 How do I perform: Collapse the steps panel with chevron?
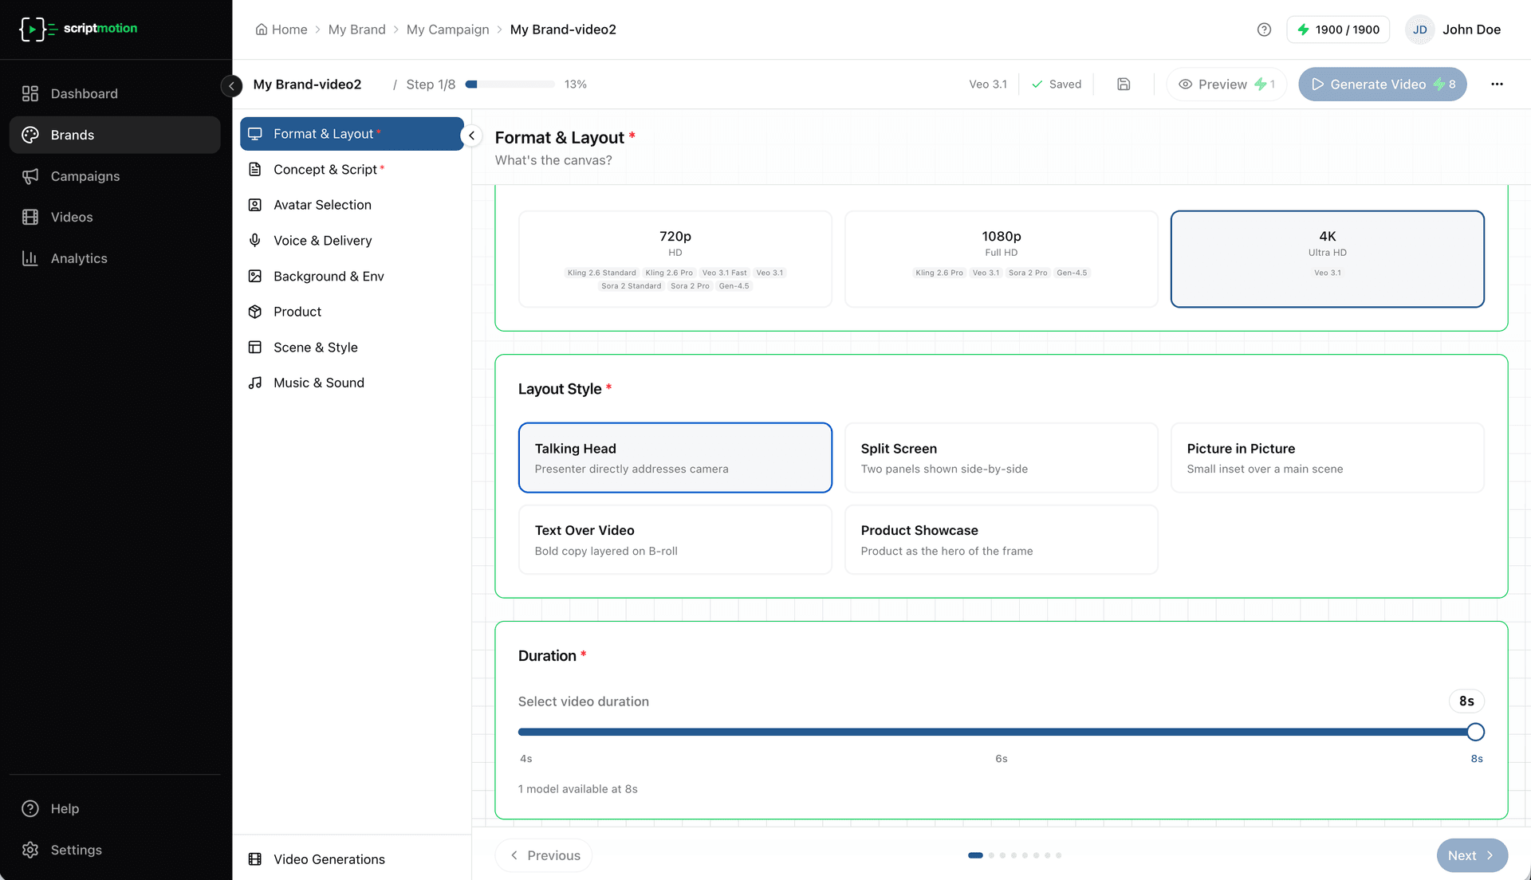tap(472, 136)
